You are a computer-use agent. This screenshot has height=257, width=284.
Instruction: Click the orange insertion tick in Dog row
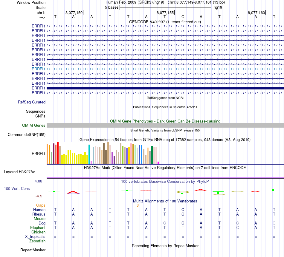pyautogui.click(x=138, y=223)
